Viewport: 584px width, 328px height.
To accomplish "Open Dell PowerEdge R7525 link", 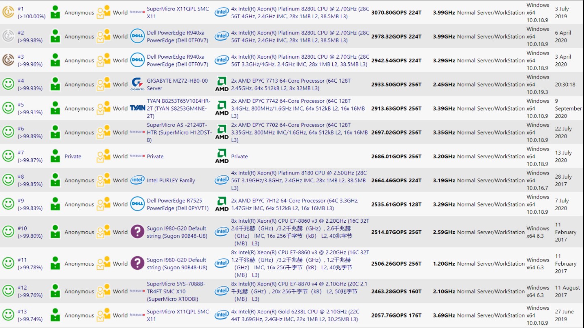I will [178, 204].
